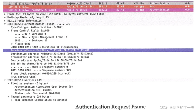Click Apple_73:de:1a (34:... destination in row 159
This screenshot has width=196, height=111.
[x=81, y=7]
